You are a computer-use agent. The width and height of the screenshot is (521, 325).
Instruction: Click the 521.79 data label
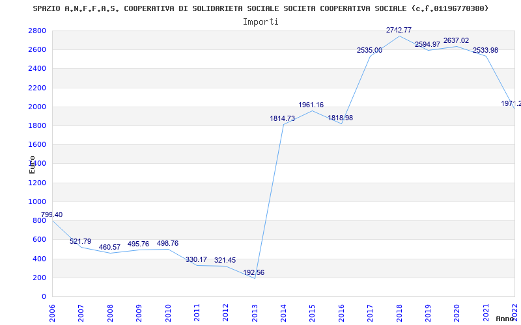pos(80,241)
